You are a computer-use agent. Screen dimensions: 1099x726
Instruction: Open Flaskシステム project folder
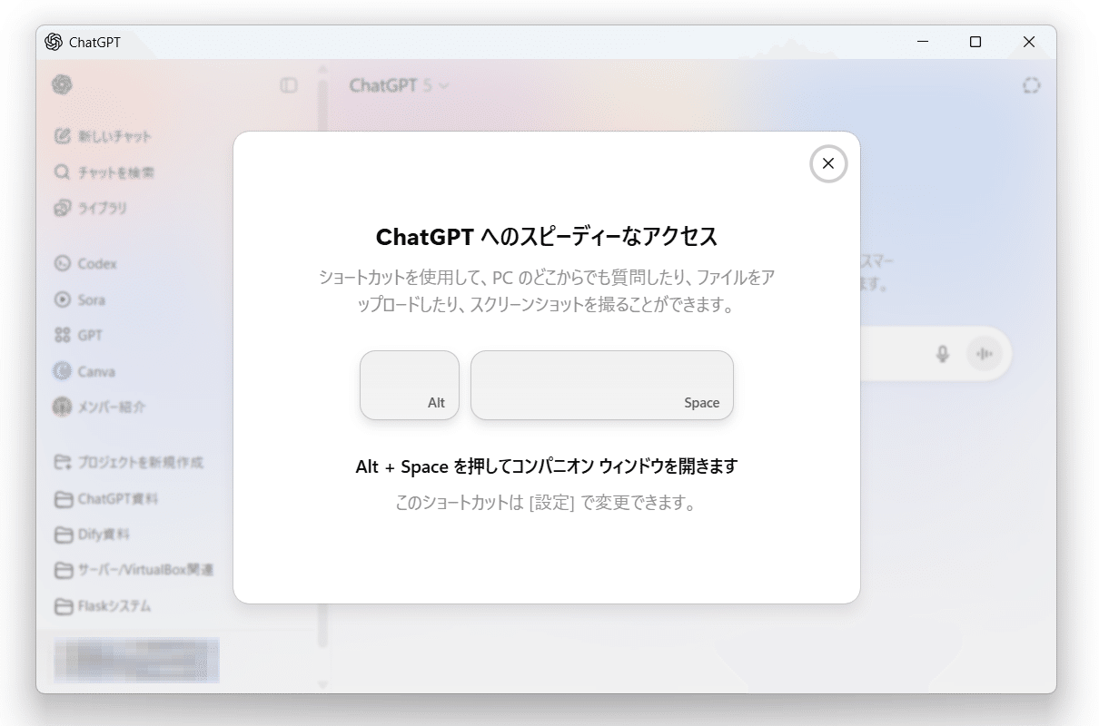click(103, 606)
